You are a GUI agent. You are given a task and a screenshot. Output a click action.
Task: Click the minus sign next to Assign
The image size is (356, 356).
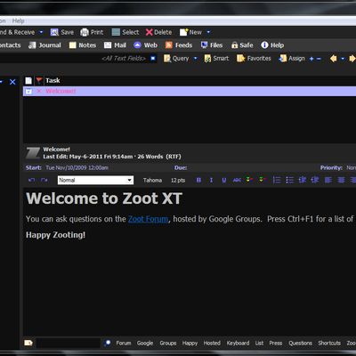[x=319, y=59]
